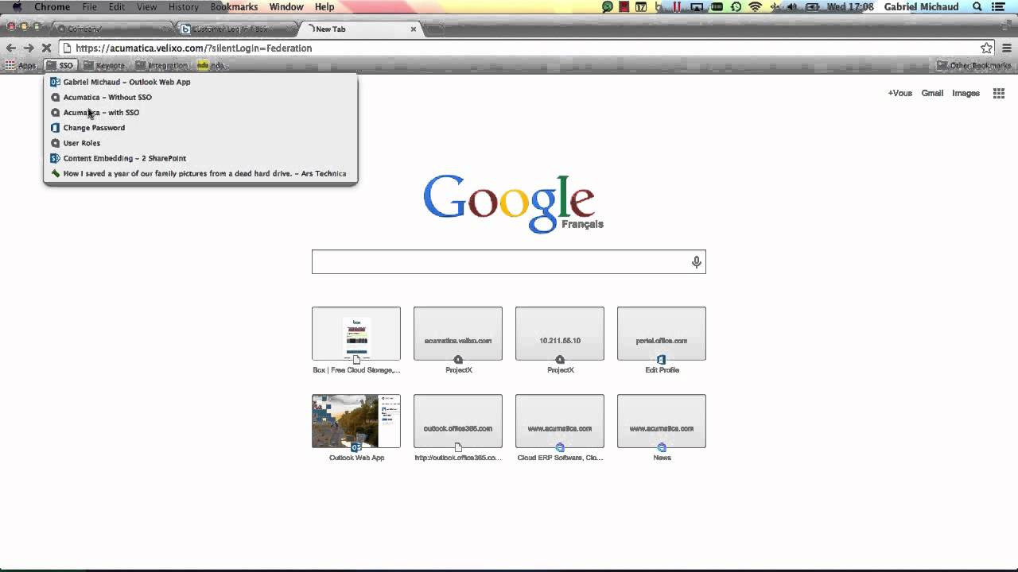
Task: Click the browser back arrow
Action: point(10,48)
